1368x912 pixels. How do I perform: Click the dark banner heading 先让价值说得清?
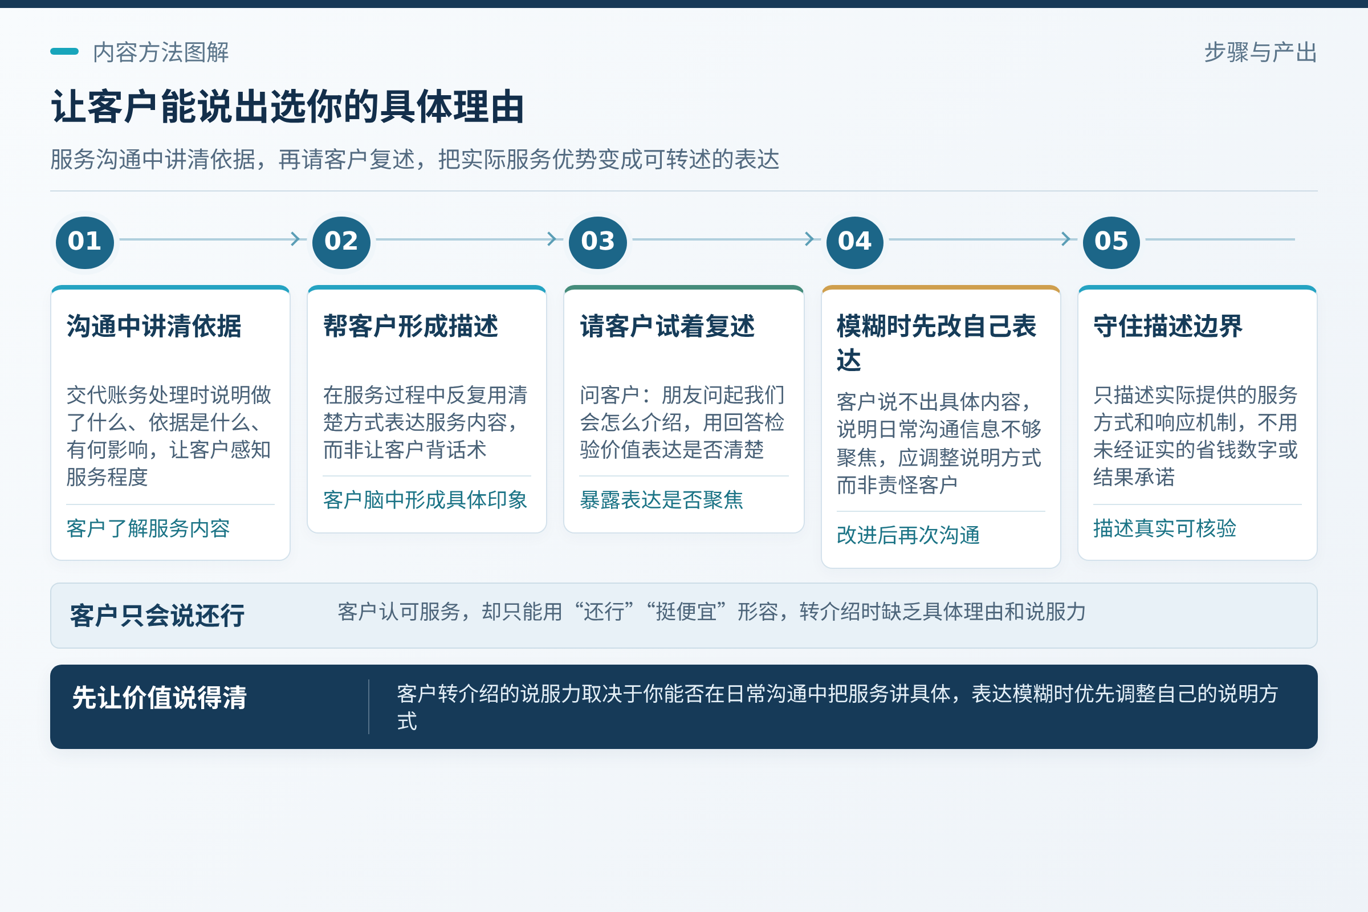point(160,697)
